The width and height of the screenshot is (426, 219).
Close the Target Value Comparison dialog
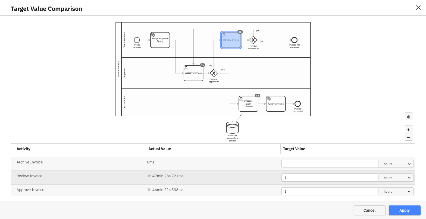(x=418, y=8)
